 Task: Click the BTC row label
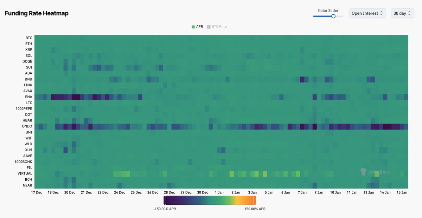click(x=29, y=38)
